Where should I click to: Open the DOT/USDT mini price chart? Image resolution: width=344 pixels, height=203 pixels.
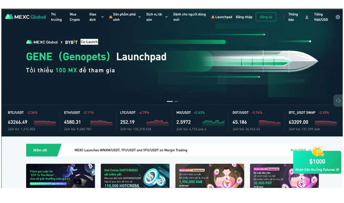[270, 122]
